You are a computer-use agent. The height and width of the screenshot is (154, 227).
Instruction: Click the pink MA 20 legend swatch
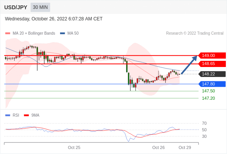pos(8,33)
